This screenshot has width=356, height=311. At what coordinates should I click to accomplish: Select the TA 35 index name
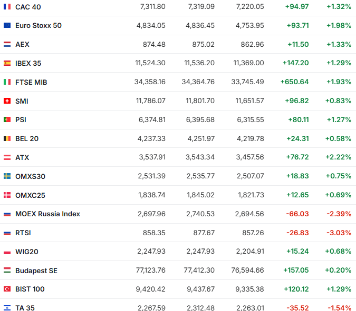tap(25, 308)
